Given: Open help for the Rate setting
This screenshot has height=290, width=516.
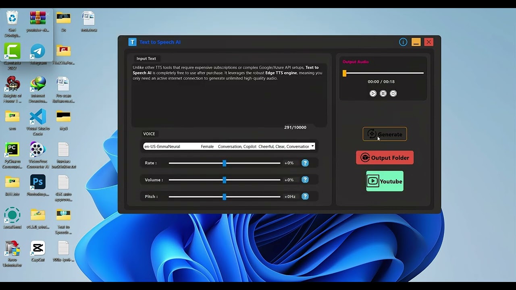Looking at the screenshot, I should (x=305, y=163).
